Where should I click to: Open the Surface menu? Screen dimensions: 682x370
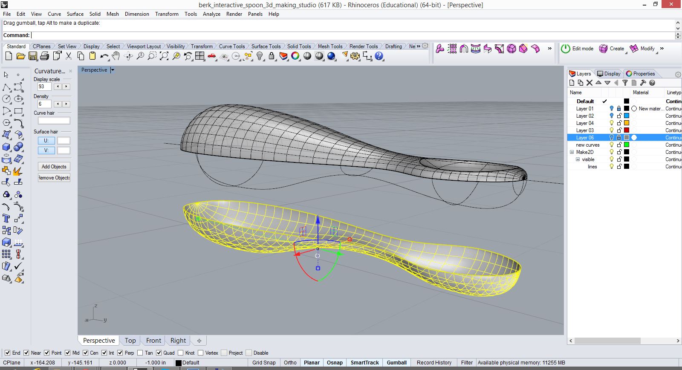pos(75,14)
